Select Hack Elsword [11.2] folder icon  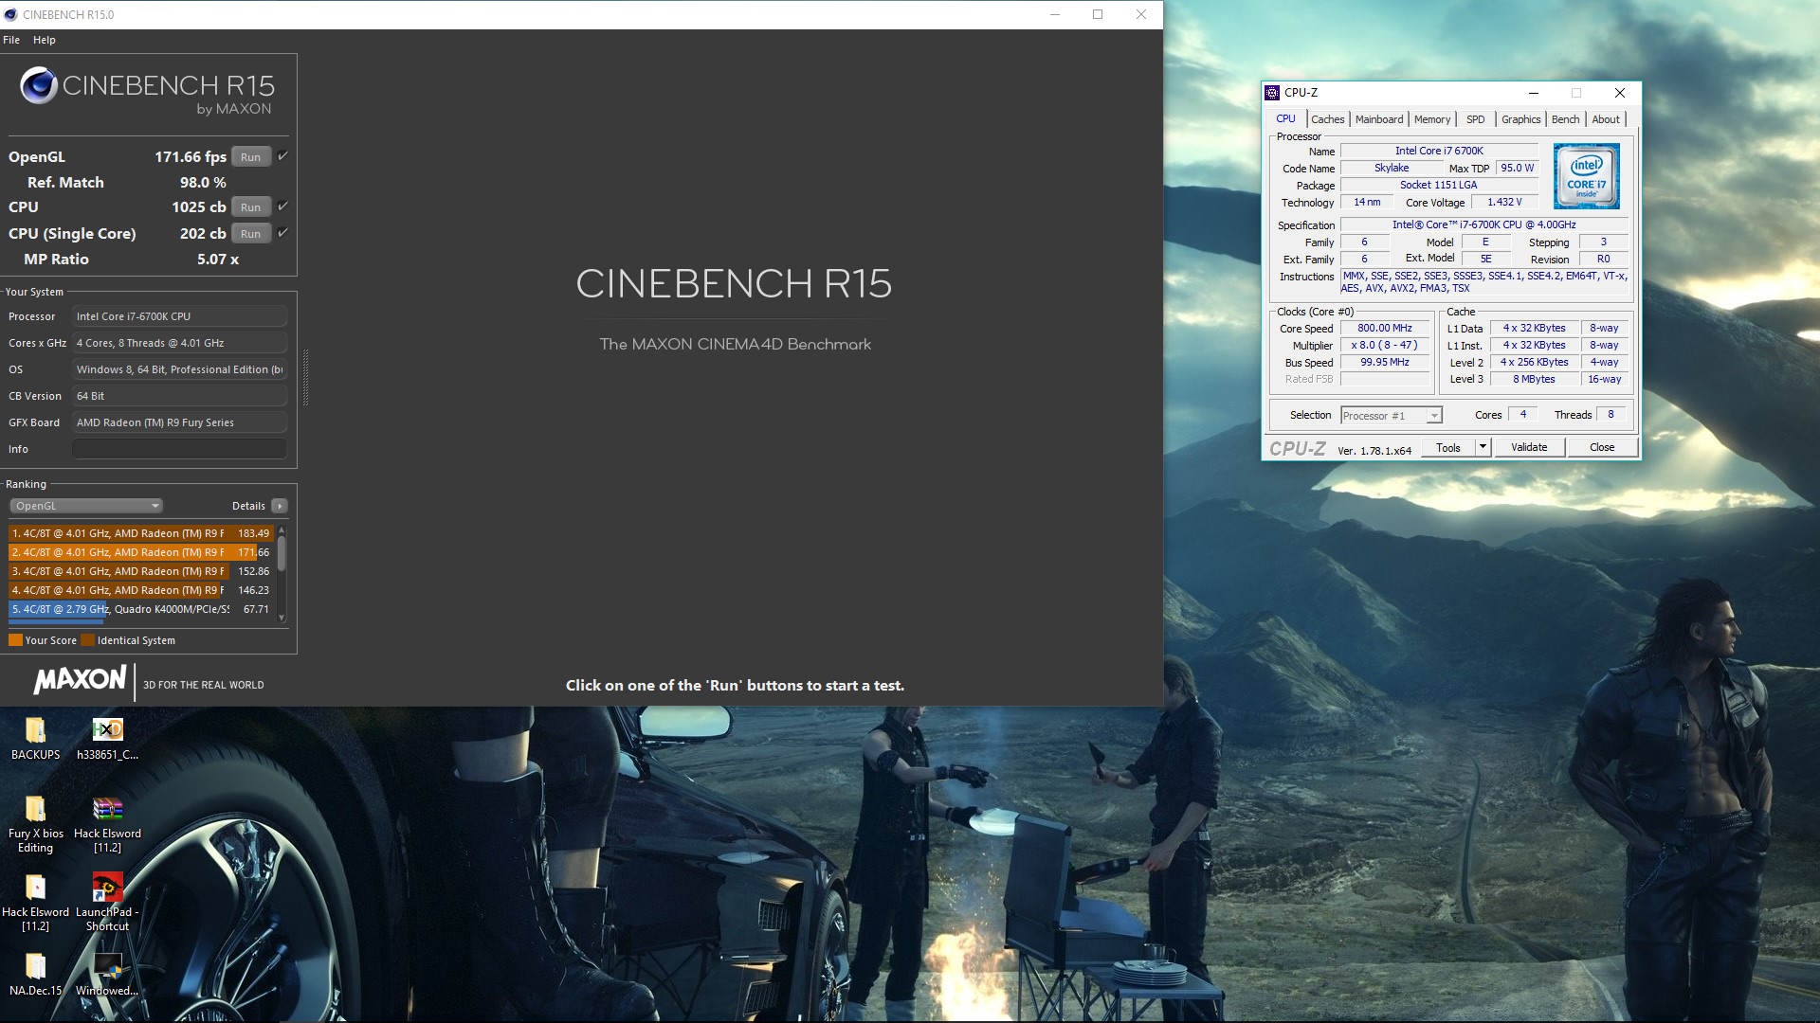coord(35,903)
